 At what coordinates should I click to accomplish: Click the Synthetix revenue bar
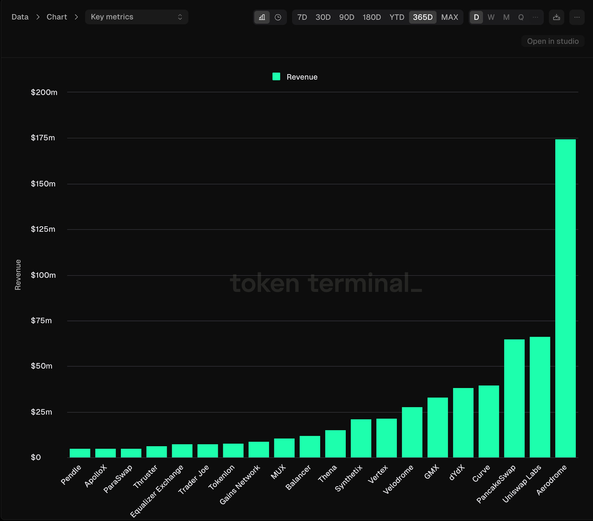361,438
